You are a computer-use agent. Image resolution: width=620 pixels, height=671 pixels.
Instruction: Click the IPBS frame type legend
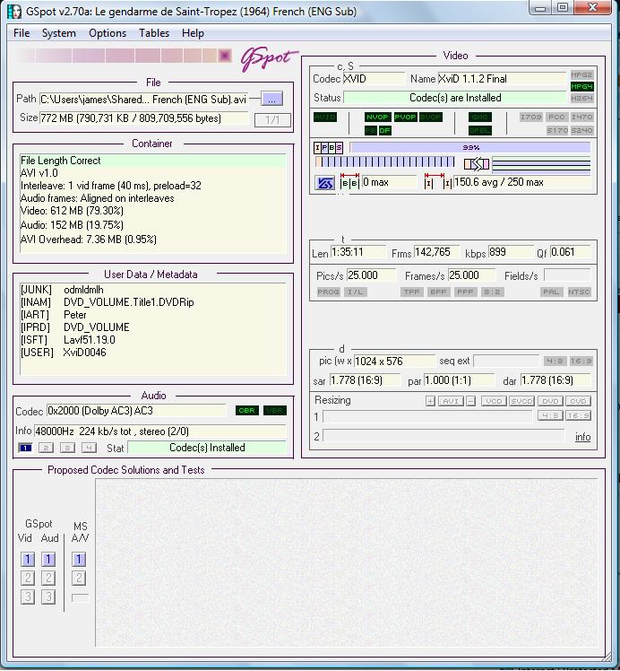pyautogui.click(x=328, y=148)
